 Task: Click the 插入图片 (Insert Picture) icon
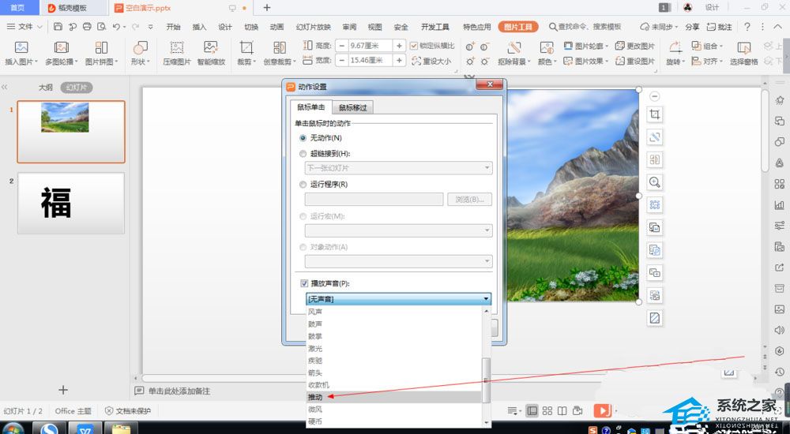point(21,48)
